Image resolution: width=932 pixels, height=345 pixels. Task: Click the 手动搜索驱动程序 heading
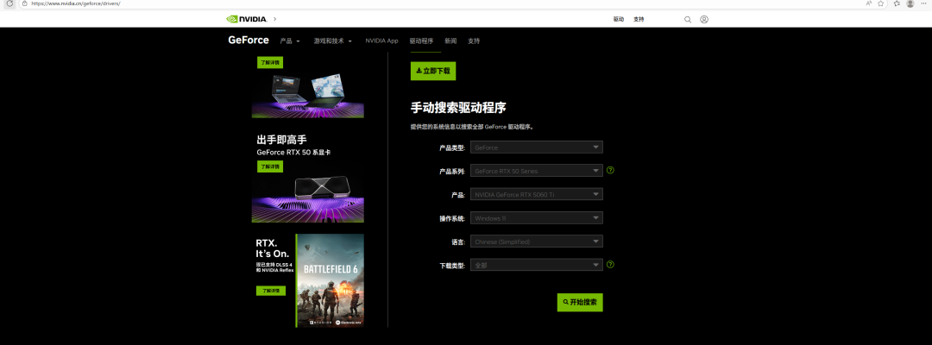(458, 108)
